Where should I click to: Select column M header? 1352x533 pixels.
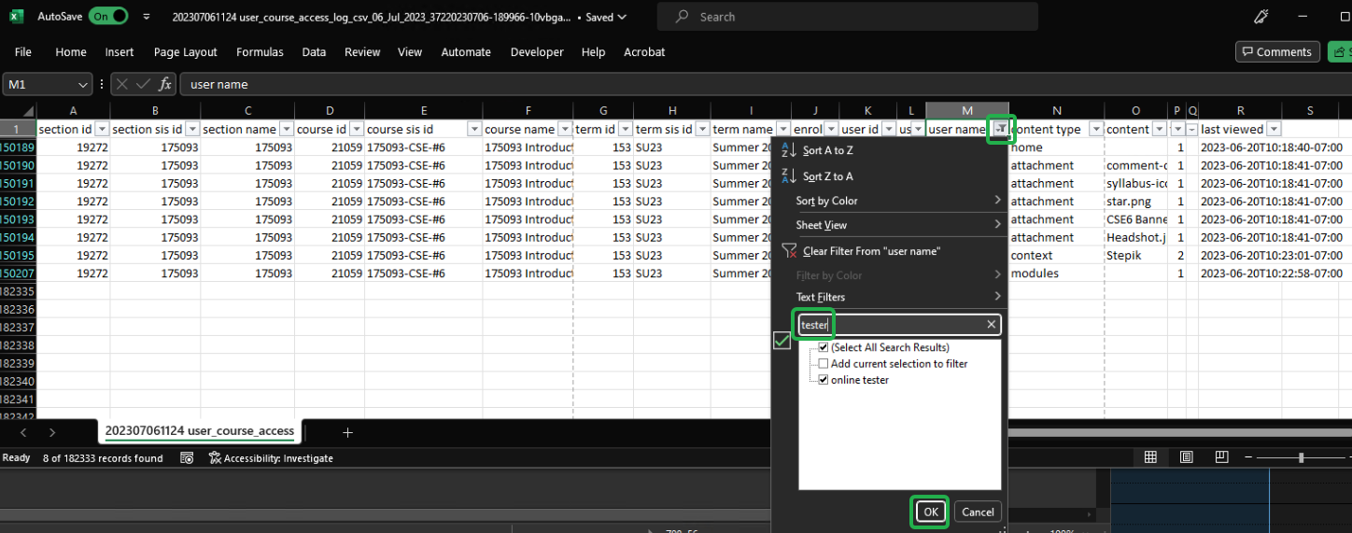pyautogui.click(x=967, y=111)
